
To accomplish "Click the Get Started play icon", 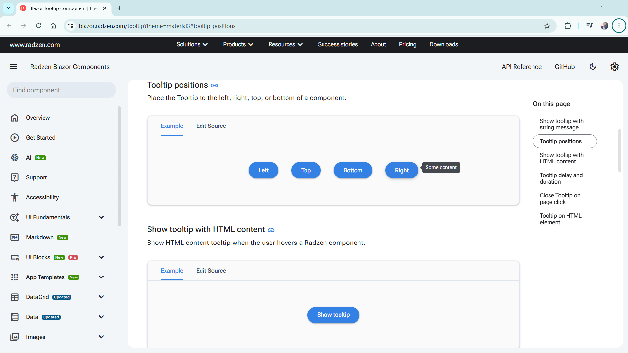I will tap(15, 138).
